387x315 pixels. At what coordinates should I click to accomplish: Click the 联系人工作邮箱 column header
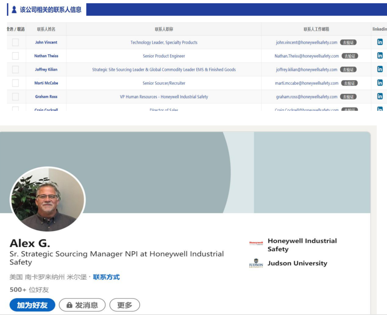pyautogui.click(x=316, y=29)
